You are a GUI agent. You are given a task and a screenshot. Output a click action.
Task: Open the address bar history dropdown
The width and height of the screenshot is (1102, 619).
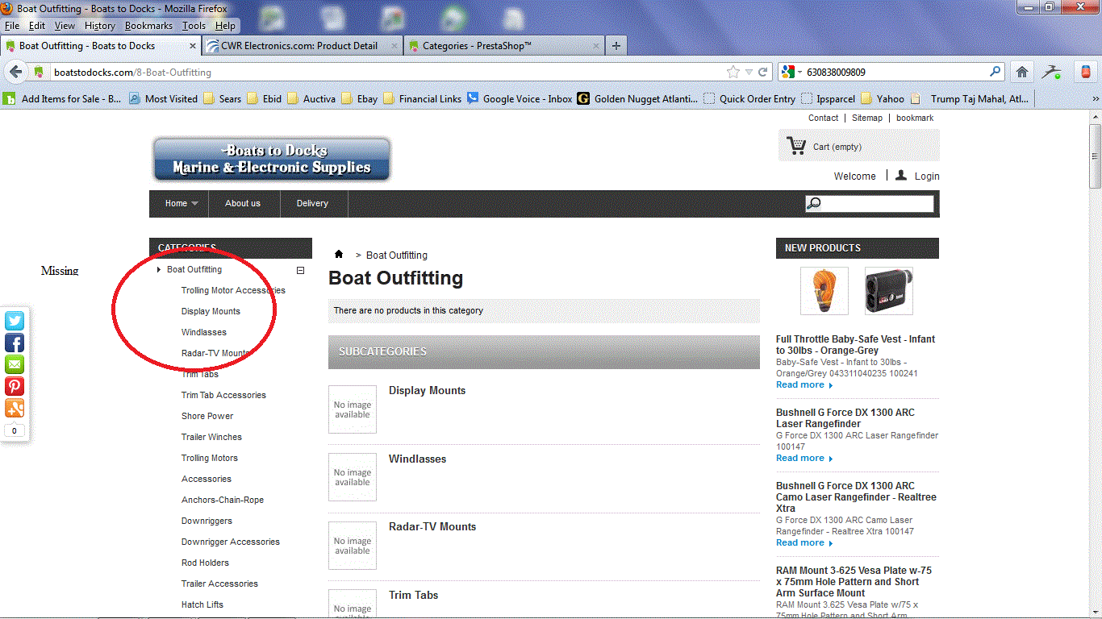point(749,73)
